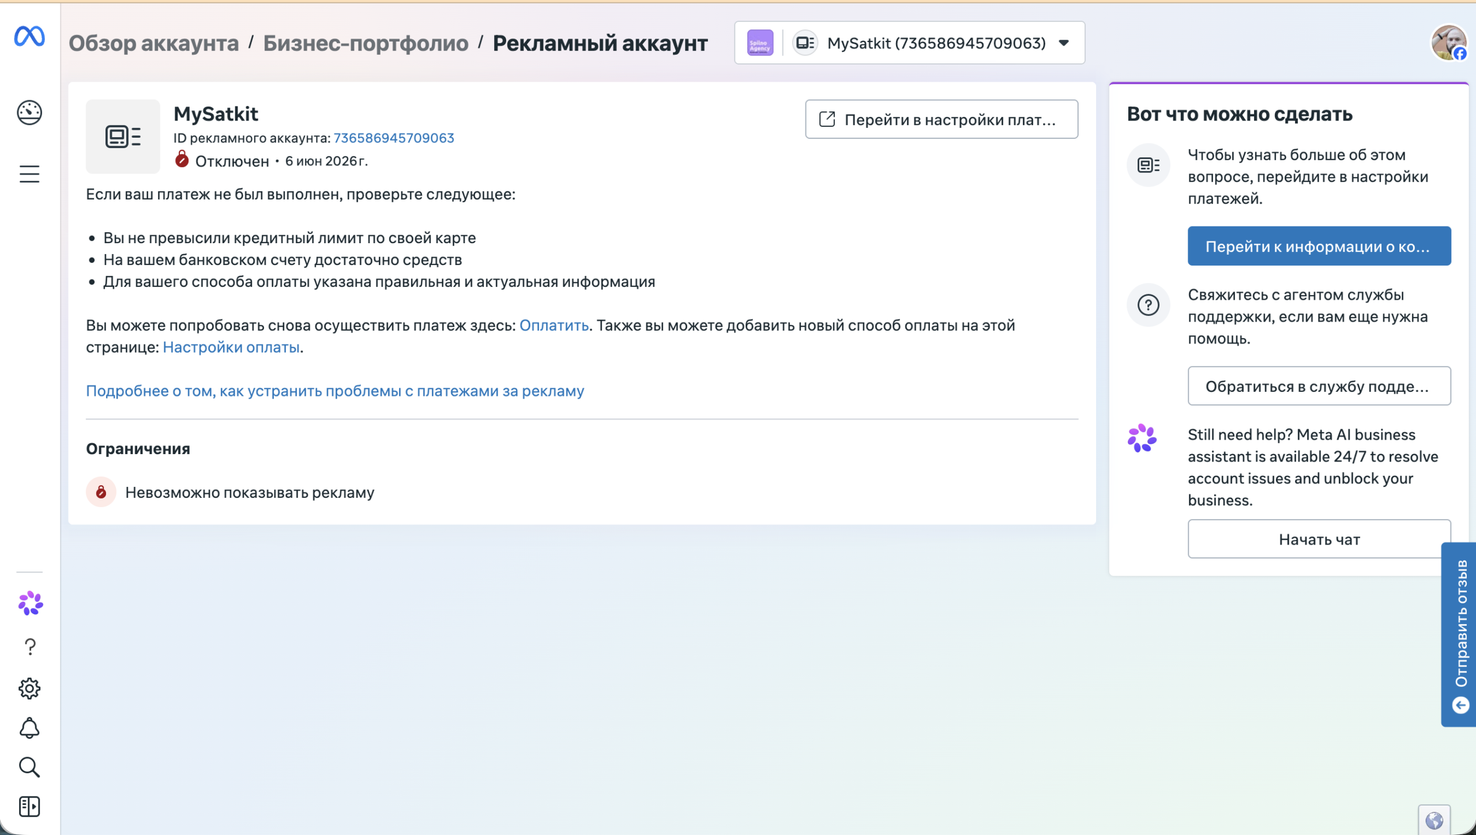
Task: Click Отключен status text
Action: click(x=232, y=161)
